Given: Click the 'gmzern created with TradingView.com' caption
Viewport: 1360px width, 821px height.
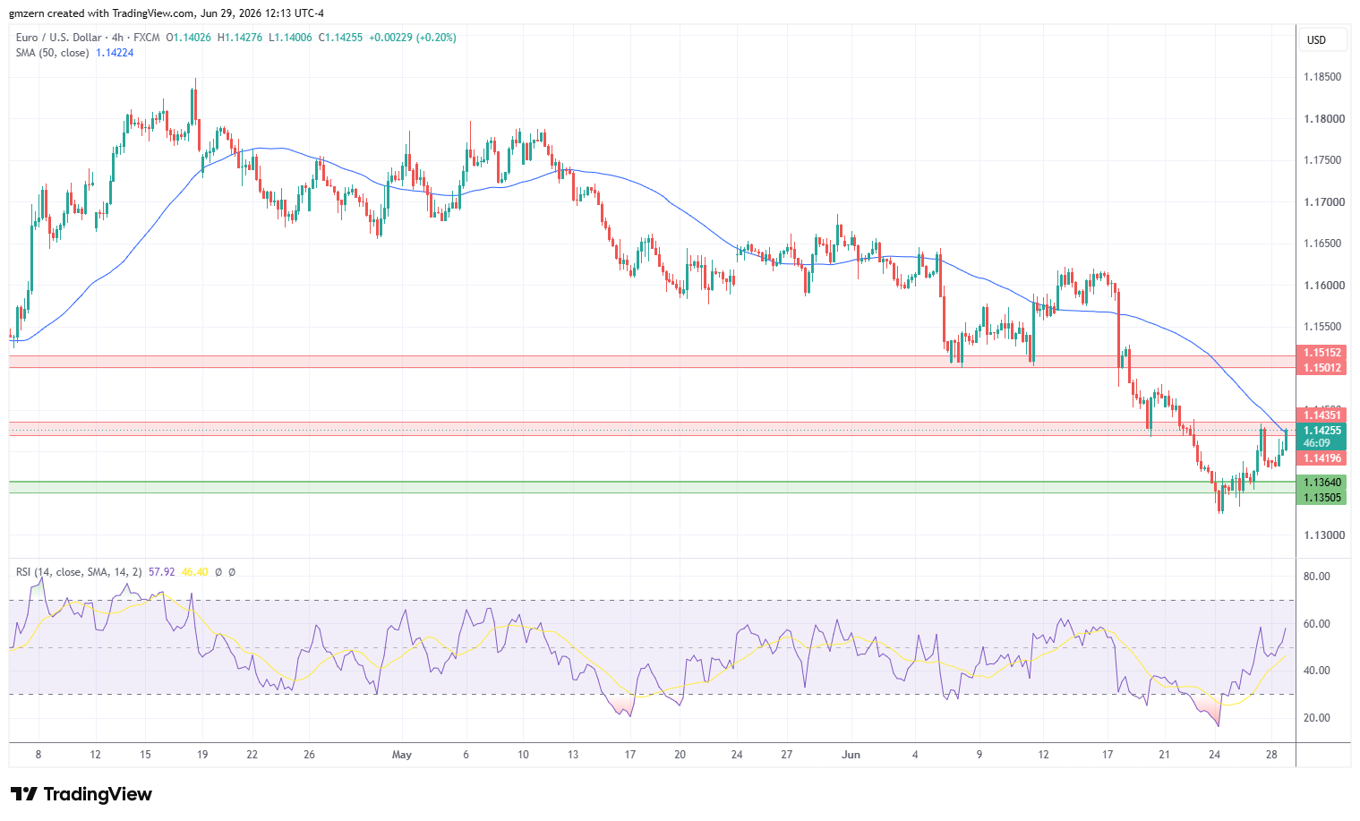Looking at the screenshot, I should pyautogui.click(x=102, y=13).
